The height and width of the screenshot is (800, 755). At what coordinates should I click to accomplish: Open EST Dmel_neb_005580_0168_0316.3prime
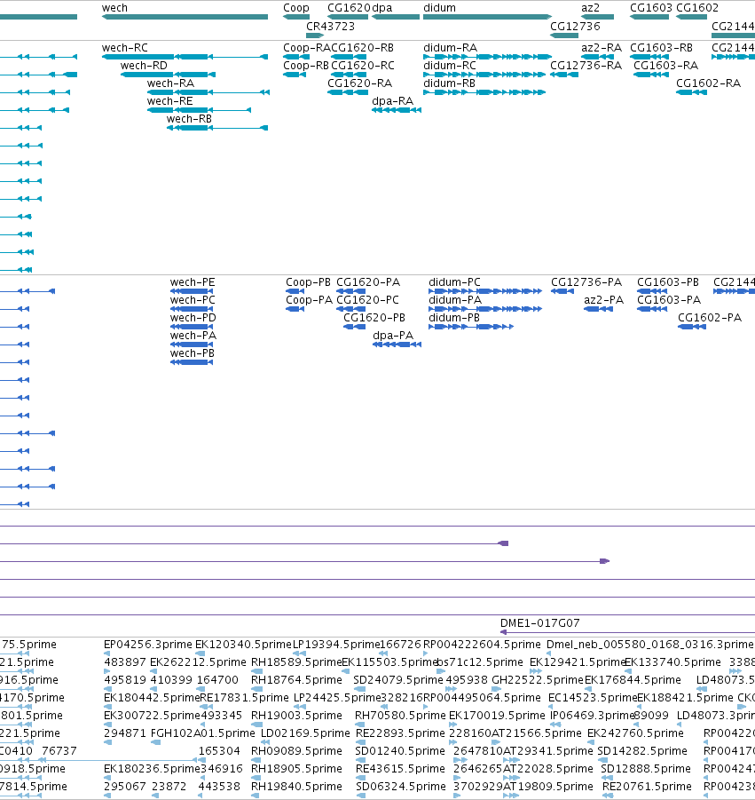click(650, 645)
